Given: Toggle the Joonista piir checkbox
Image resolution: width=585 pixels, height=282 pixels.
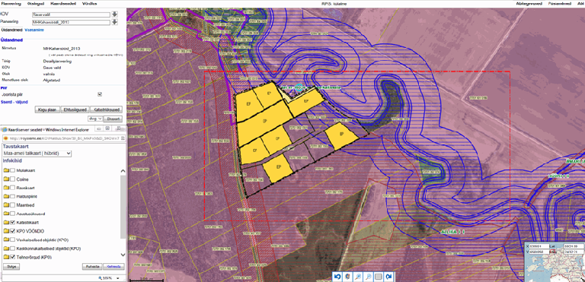Looking at the screenshot, I should click(100, 94).
